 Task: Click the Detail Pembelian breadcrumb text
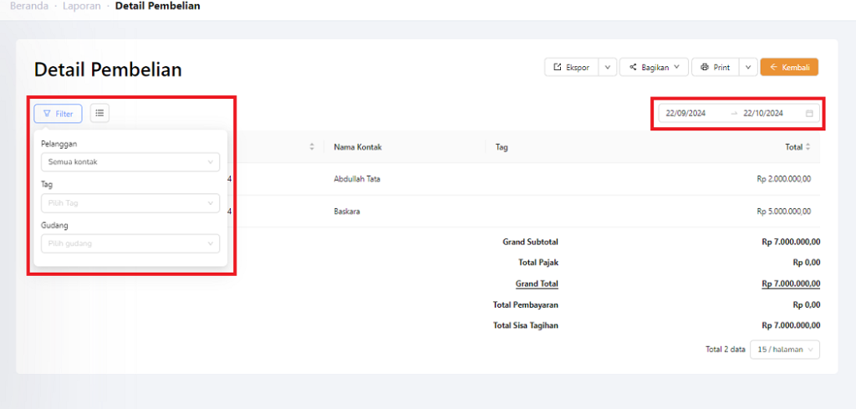(157, 6)
